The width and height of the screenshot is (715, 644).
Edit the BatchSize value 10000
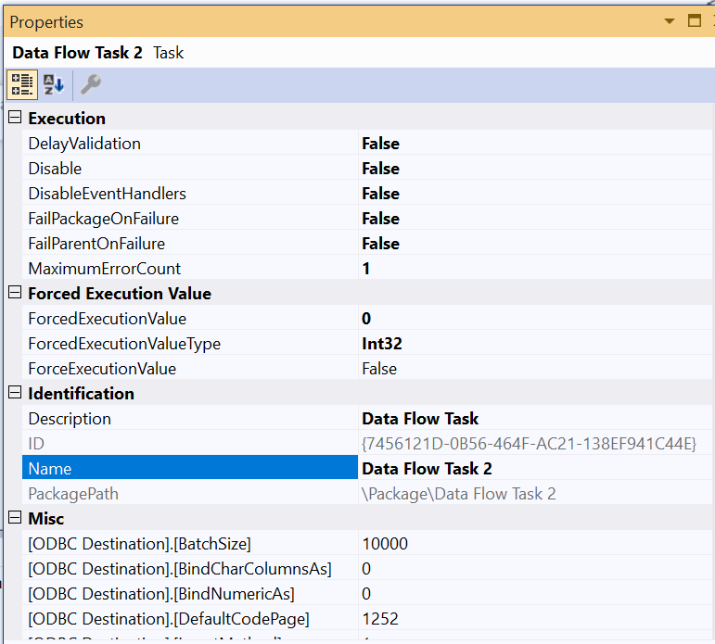[x=385, y=544]
